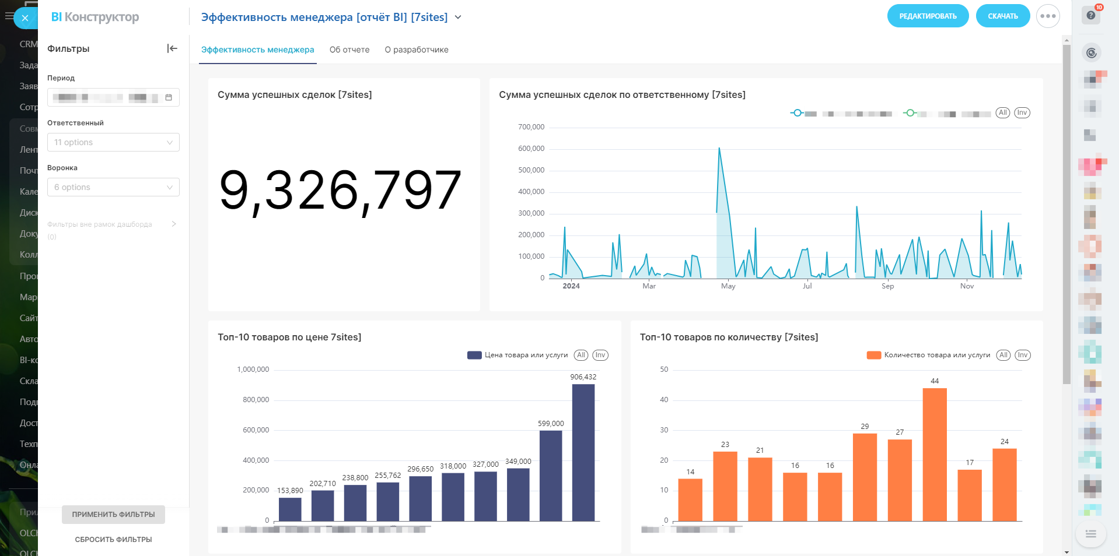Click the help question mark icon

[x=1091, y=15]
